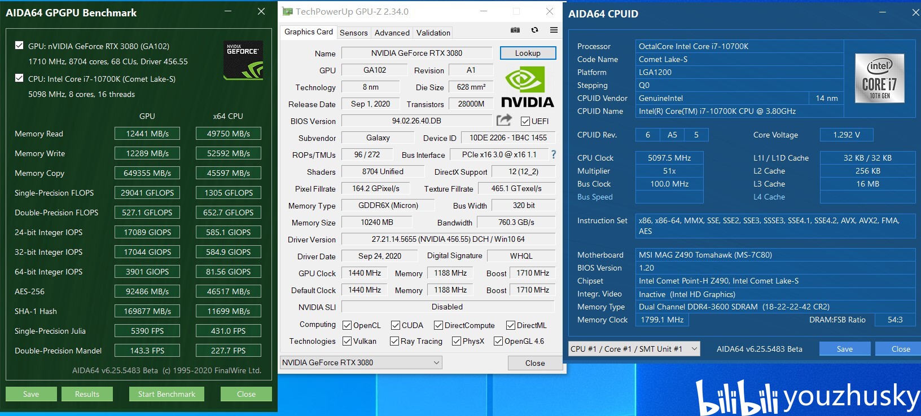Minimize the TechPowerUp GPU-Z window

484,11
